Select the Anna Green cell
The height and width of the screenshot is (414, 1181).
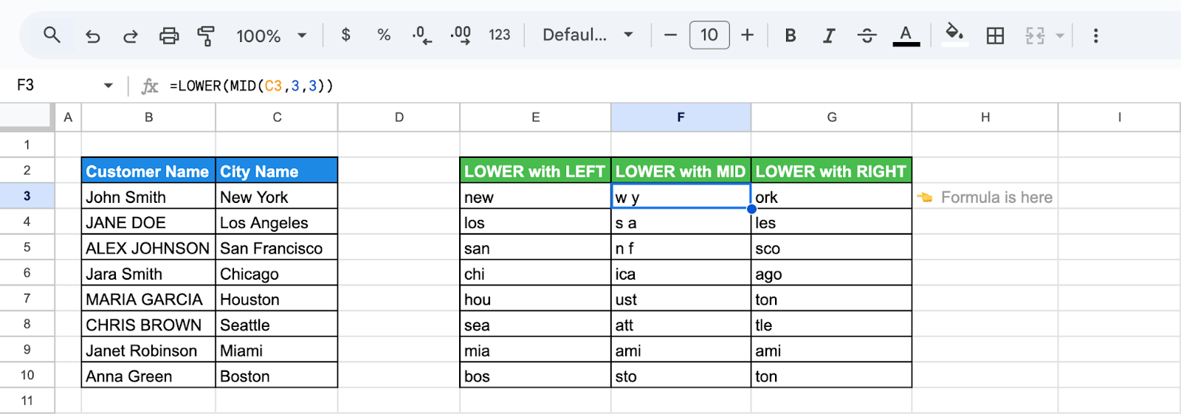point(148,376)
